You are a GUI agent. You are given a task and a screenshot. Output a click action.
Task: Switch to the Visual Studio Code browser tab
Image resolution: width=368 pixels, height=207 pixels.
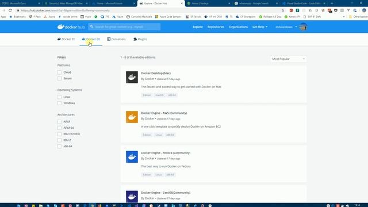304,3
